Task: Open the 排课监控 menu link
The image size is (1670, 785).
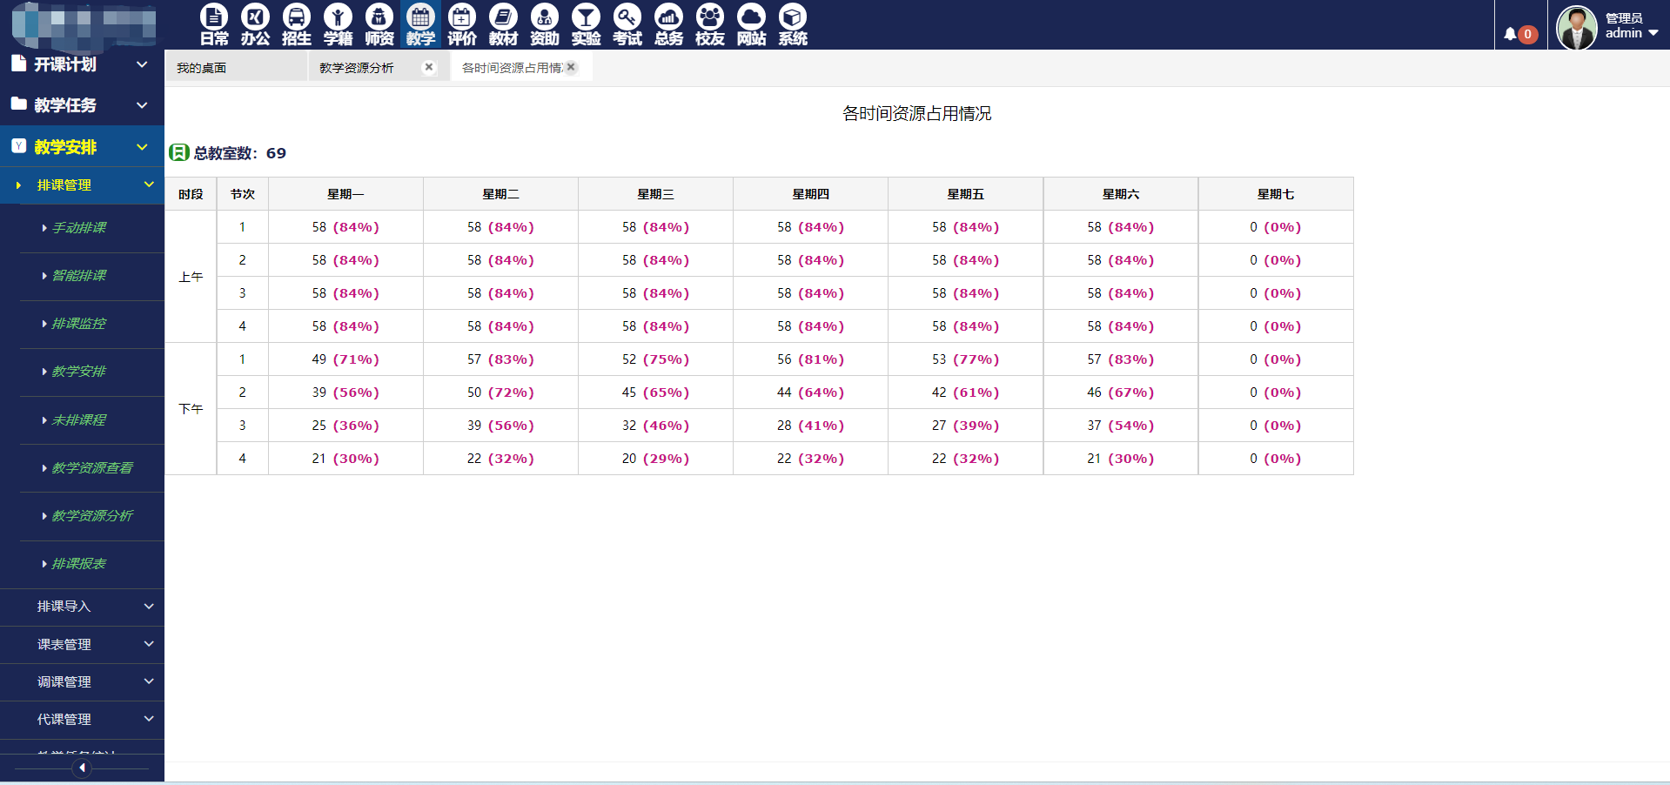Action: 78,323
